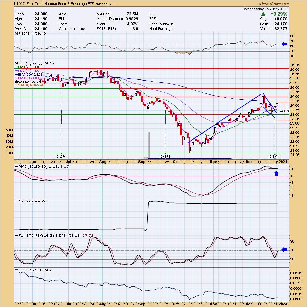The height and width of the screenshot is (307, 307).
Task: Click the RSI(14) legend line icon
Action: point(16,34)
